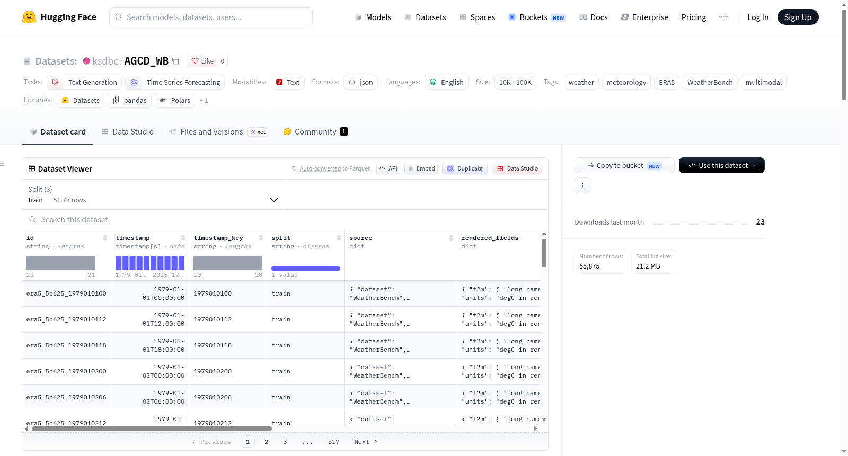Focus the main search models field
The height and width of the screenshot is (456, 848).
click(x=211, y=17)
